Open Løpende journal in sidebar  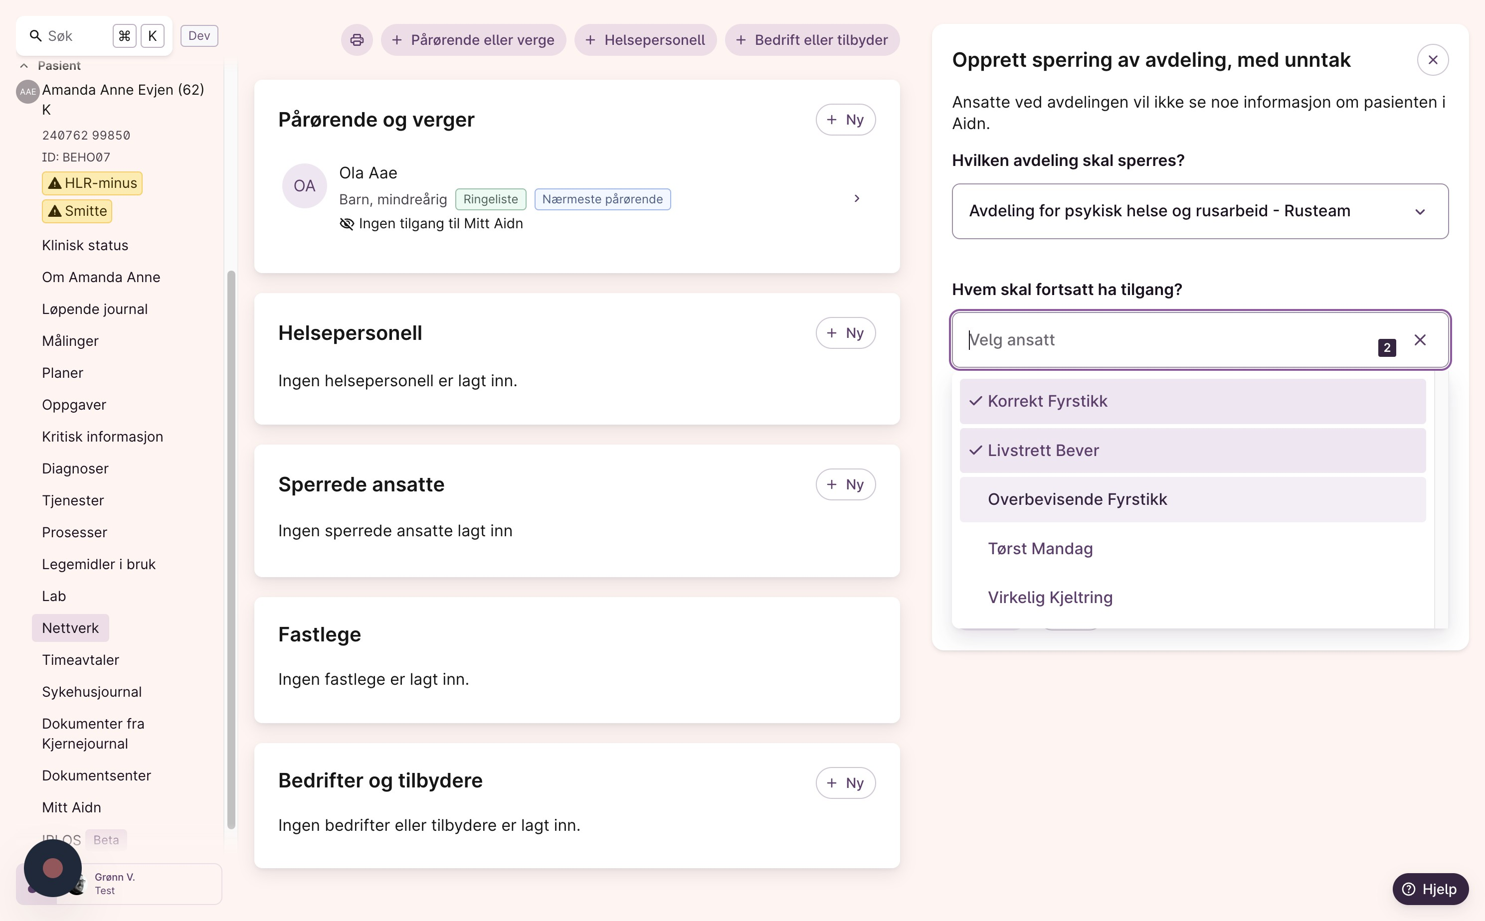point(94,309)
